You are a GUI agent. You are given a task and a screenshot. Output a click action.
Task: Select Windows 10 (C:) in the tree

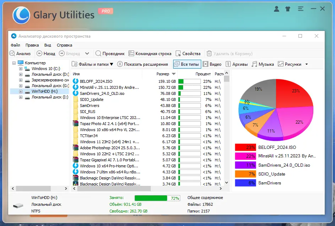pos(46,69)
